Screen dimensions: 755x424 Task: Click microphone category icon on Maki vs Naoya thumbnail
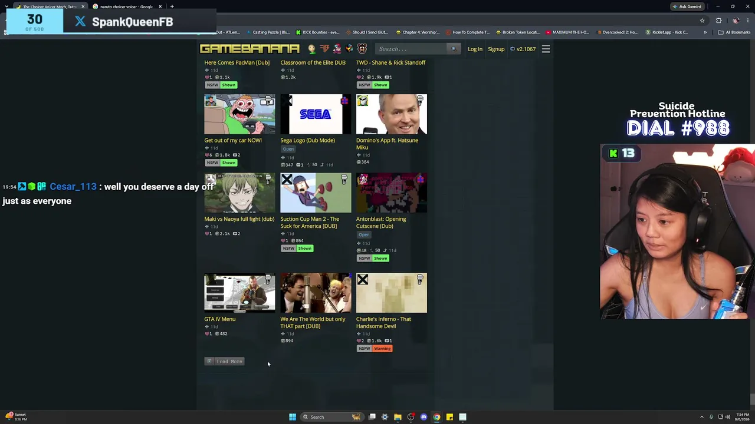pos(269,178)
